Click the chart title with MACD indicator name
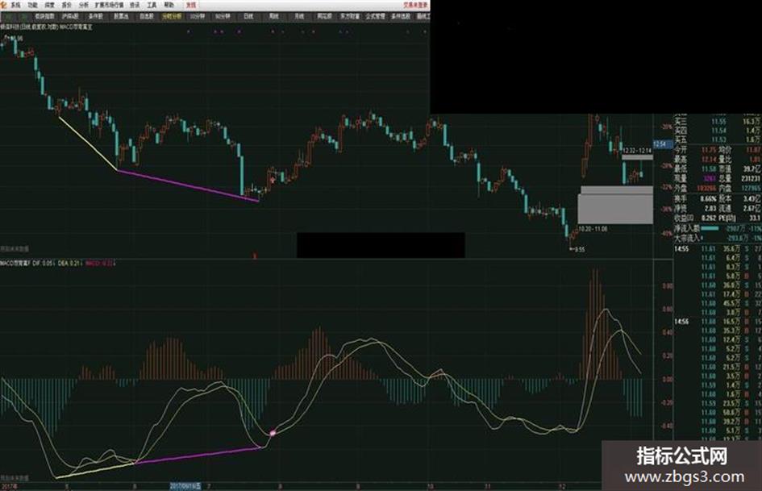 pos(46,27)
